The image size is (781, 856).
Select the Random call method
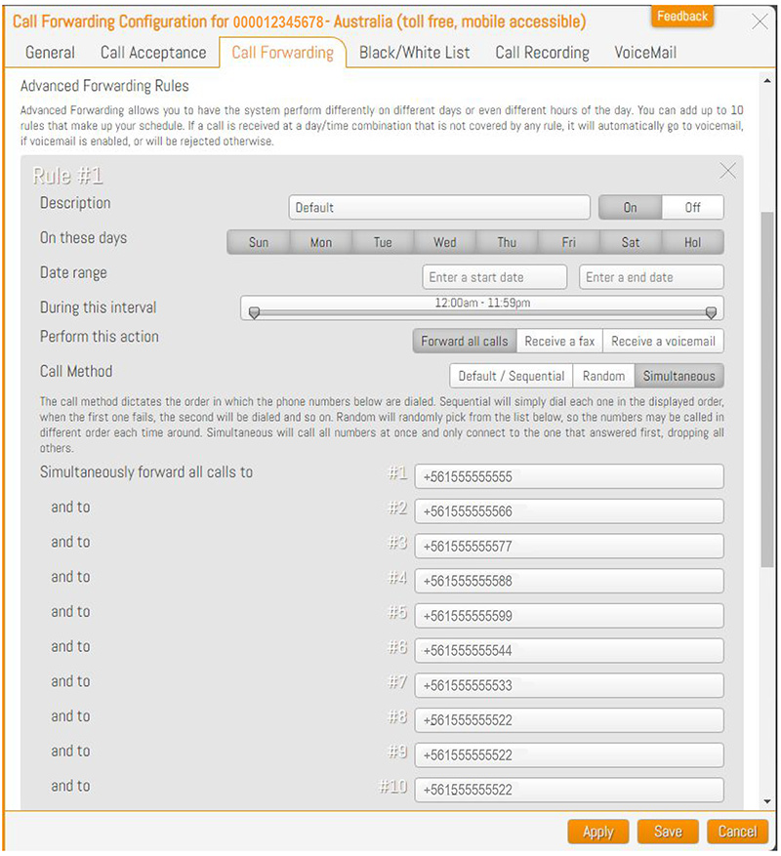[603, 376]
